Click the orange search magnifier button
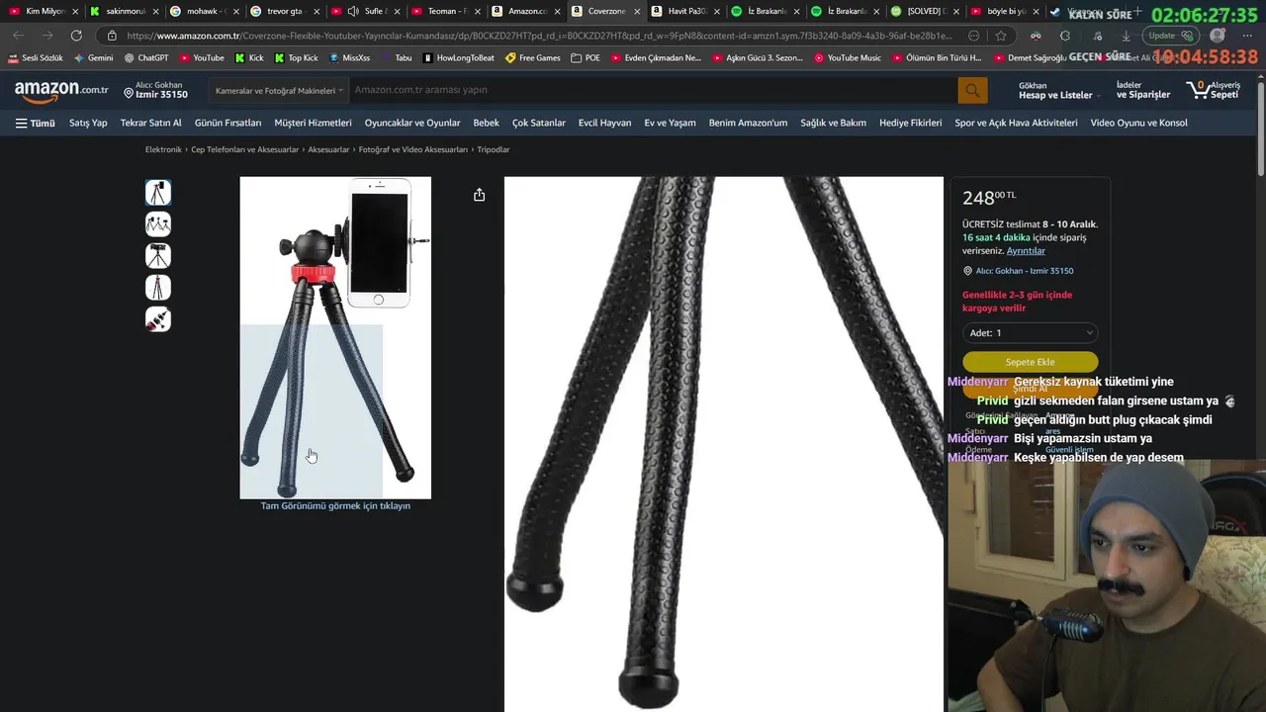 pyautogui.click(x=972, y=90)
